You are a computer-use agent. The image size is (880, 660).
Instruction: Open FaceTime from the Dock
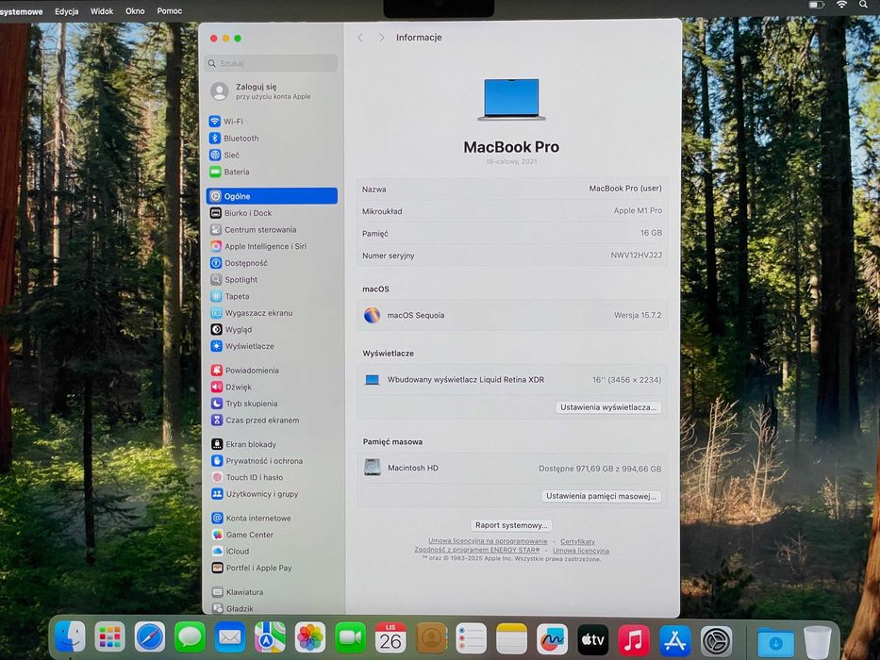[x=350, y=637]
